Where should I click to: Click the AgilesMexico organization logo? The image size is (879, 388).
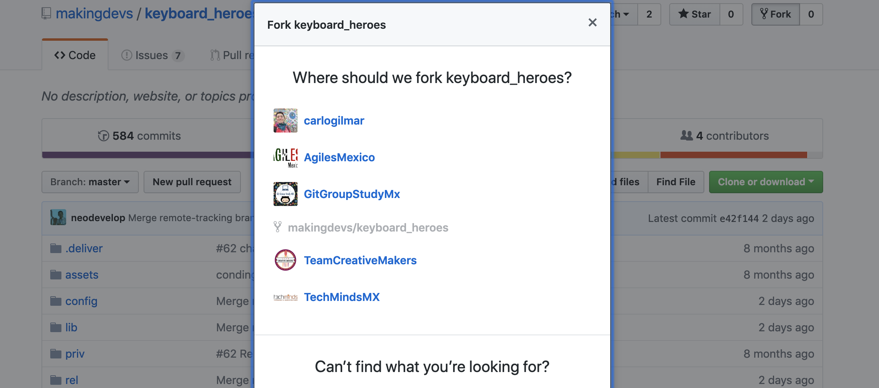click(x=285, y=157)
